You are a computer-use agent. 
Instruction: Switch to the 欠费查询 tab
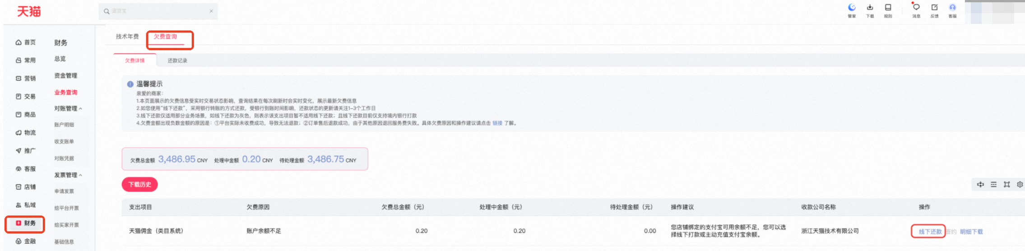click(165, 37)
